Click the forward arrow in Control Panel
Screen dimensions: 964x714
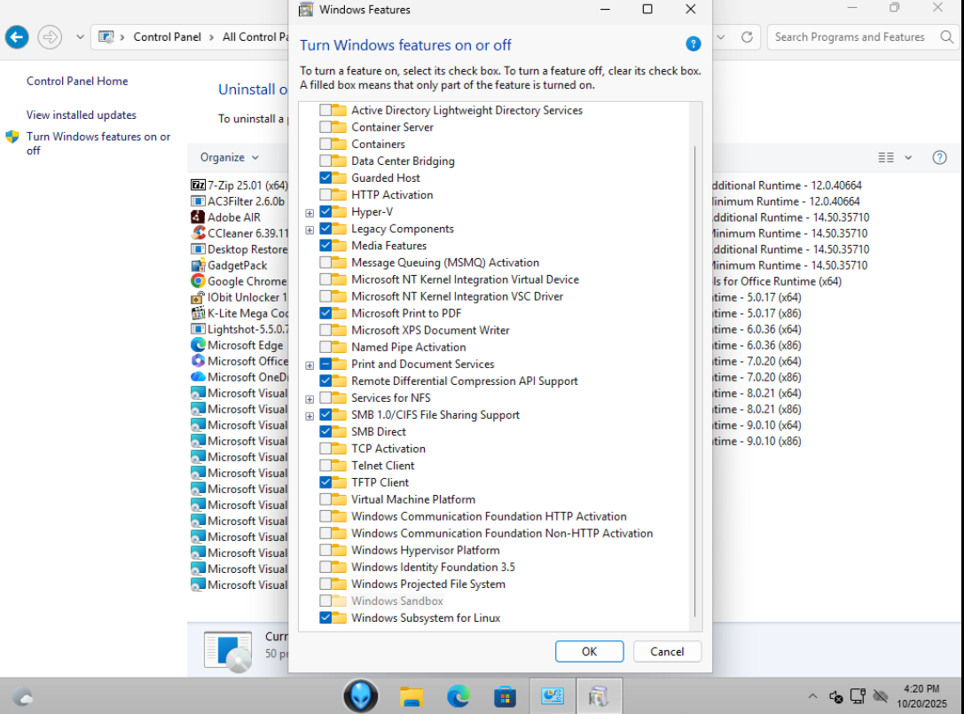pyautogui.click(x=50, y=37)
